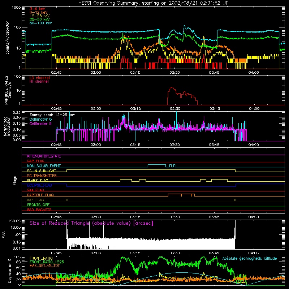289x289 pixels.
Task: Select the LO channel legend label
Action: pos(40,78)
